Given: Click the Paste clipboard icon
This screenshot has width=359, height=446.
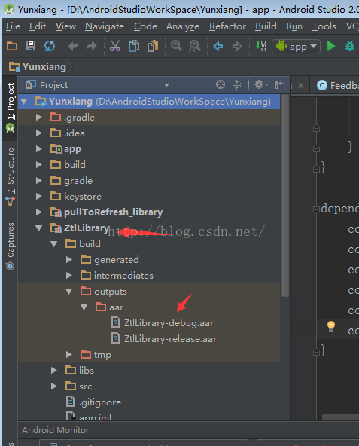Looking at the screenshot, I should coord(153,46).
